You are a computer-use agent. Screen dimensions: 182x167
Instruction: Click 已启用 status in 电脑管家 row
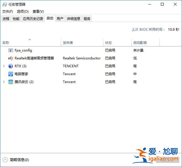click(x=110, y=74)
